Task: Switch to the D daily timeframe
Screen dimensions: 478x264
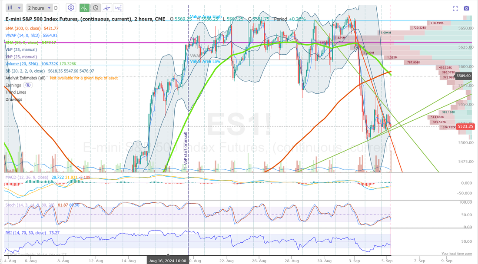Action: [56, 8]
